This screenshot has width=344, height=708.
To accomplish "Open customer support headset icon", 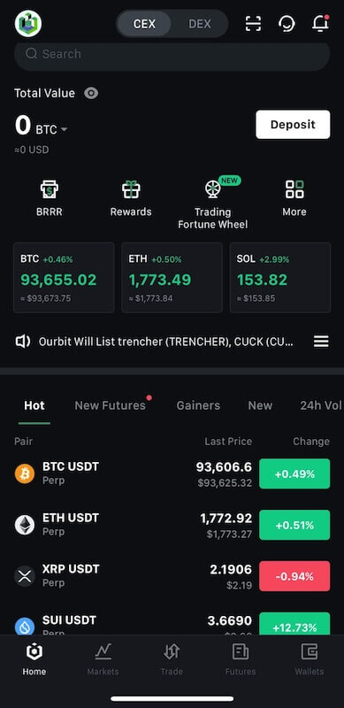I will point(287,24).
